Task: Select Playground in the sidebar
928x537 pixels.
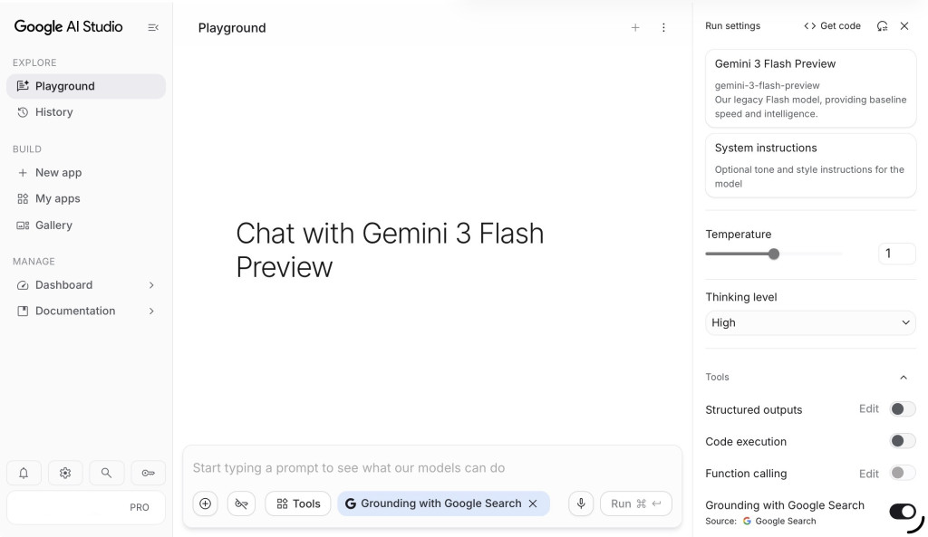Action: tap(86, 86)
